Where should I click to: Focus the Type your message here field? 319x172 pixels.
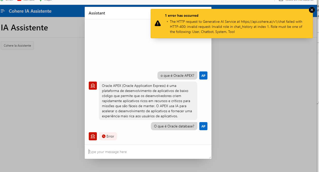click(148, 152)
